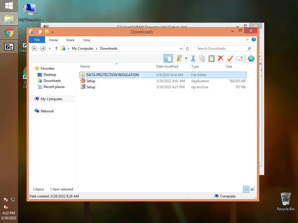Click My Computer in the address breadcrumb
Viewport: 298px width, 223px height.
[83, 48]
